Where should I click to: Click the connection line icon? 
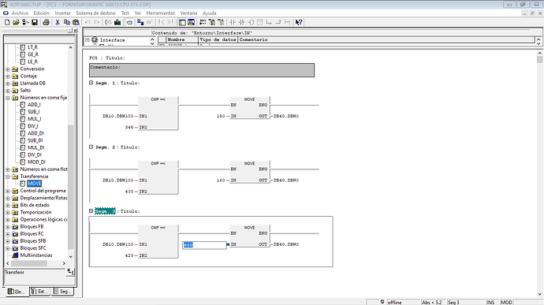[287, 22]
